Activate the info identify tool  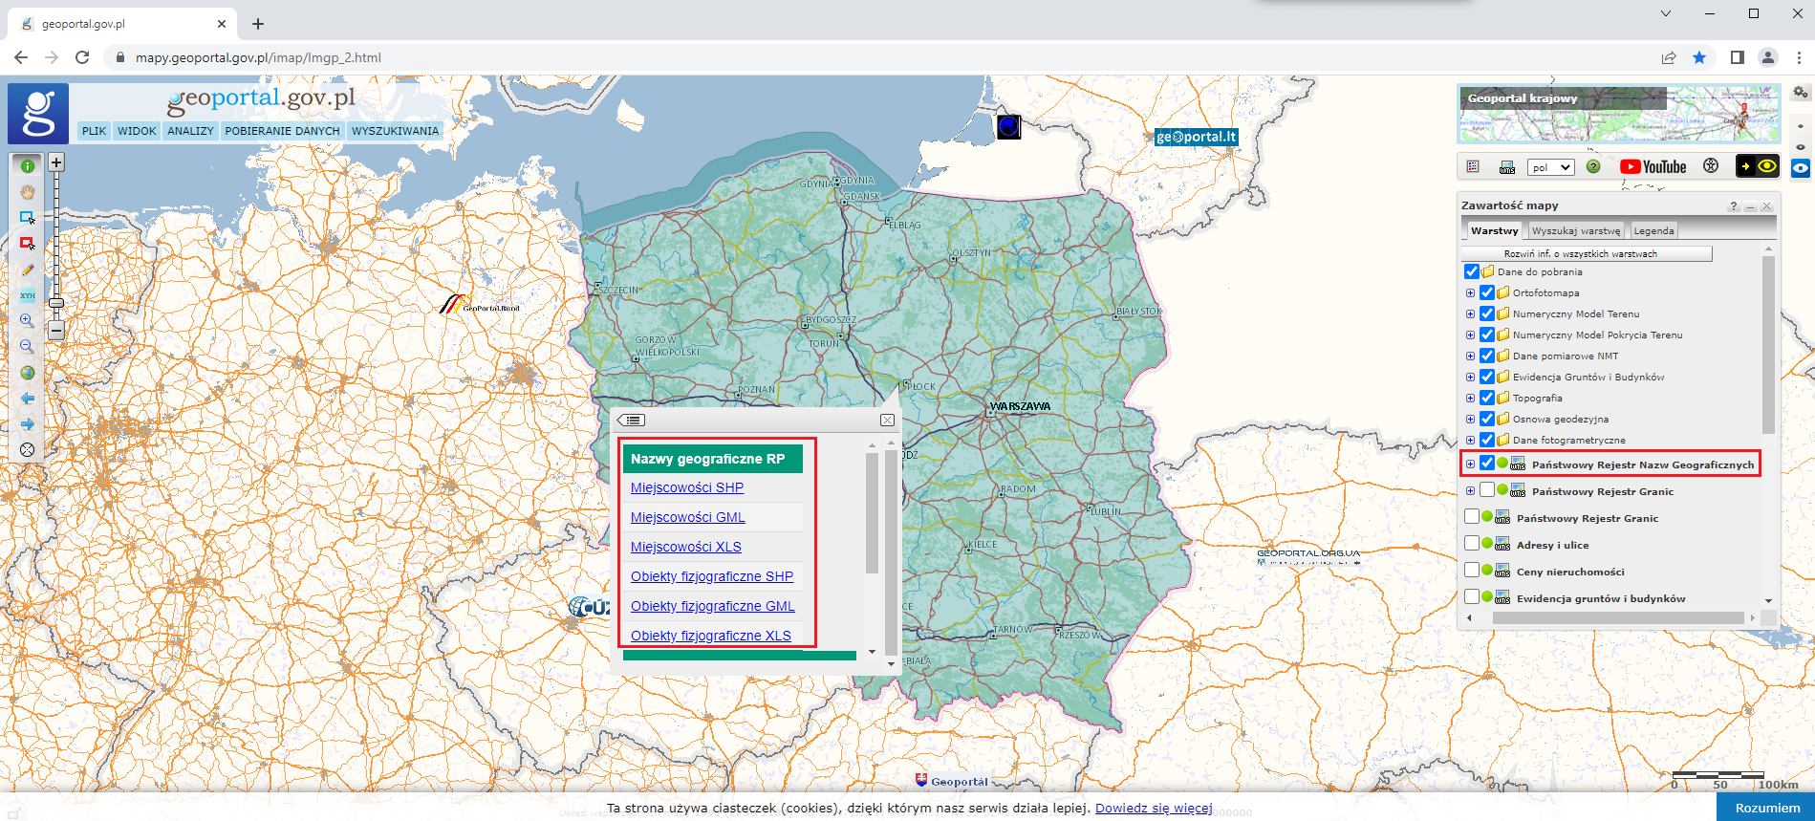(x=28, y=166)
